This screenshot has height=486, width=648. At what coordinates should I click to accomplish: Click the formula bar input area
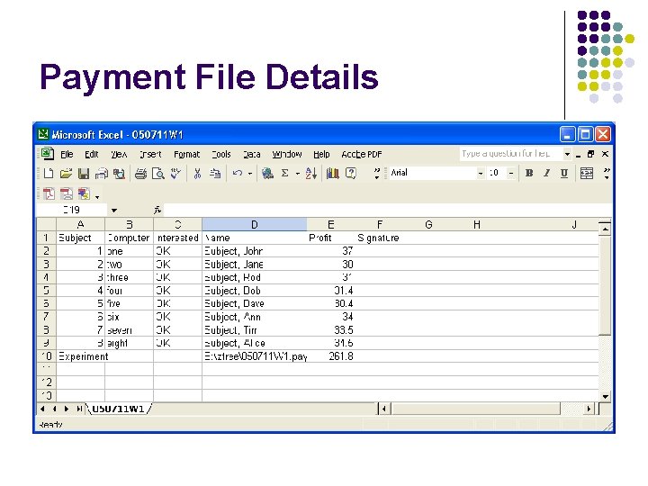pyautogui.click(x=388, y=211)
